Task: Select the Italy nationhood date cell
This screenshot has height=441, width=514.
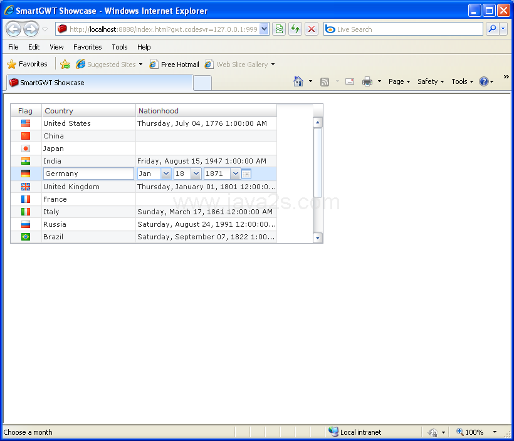Action: pyautogui.click(x=206, y=212)
